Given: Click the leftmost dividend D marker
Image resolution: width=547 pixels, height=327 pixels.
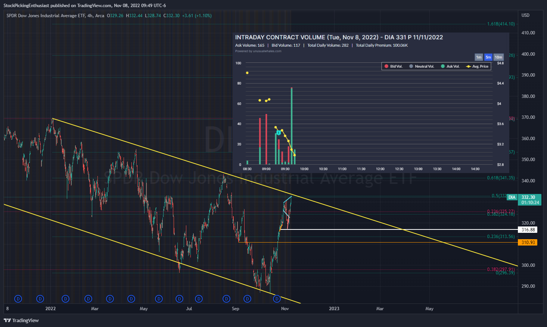Looking at the screenshot, I should [x=18, y=299].
